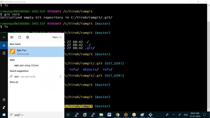Open search Settings gear icon
210x118 pixels.
tap(4, 100)
